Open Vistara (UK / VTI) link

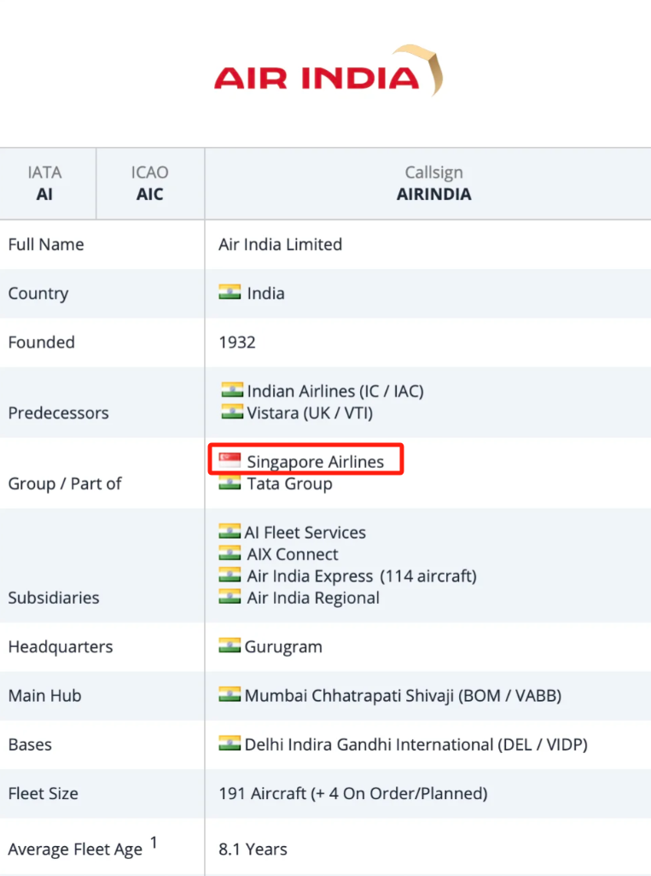(310, 413)
